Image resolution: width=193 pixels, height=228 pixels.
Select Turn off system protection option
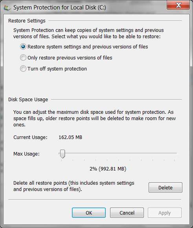pyautogui.click(x=23, y=69)
